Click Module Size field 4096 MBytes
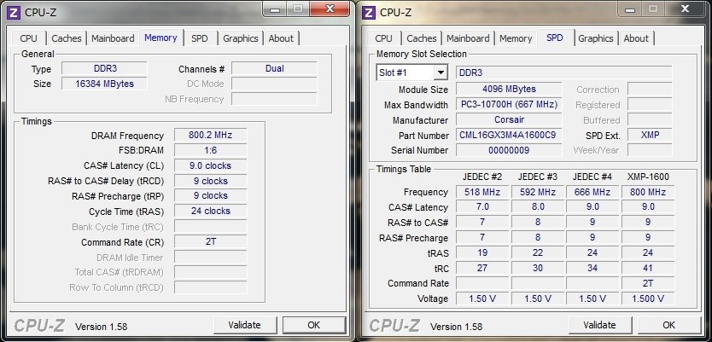The width and height of the screenshot is (712, 342). (x=509, y=89)
